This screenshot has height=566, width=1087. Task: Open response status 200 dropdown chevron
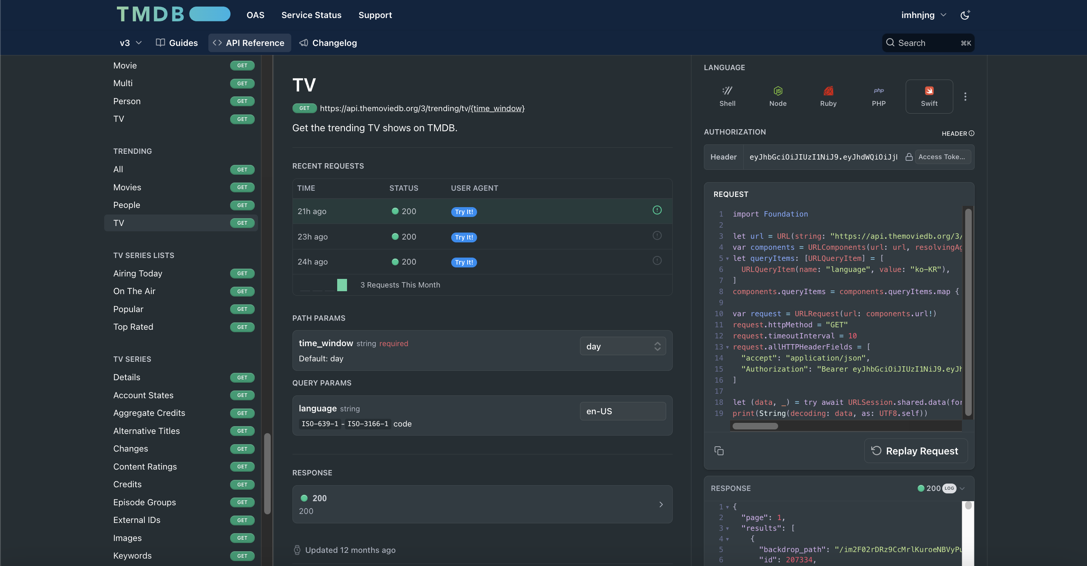point(962,488)
